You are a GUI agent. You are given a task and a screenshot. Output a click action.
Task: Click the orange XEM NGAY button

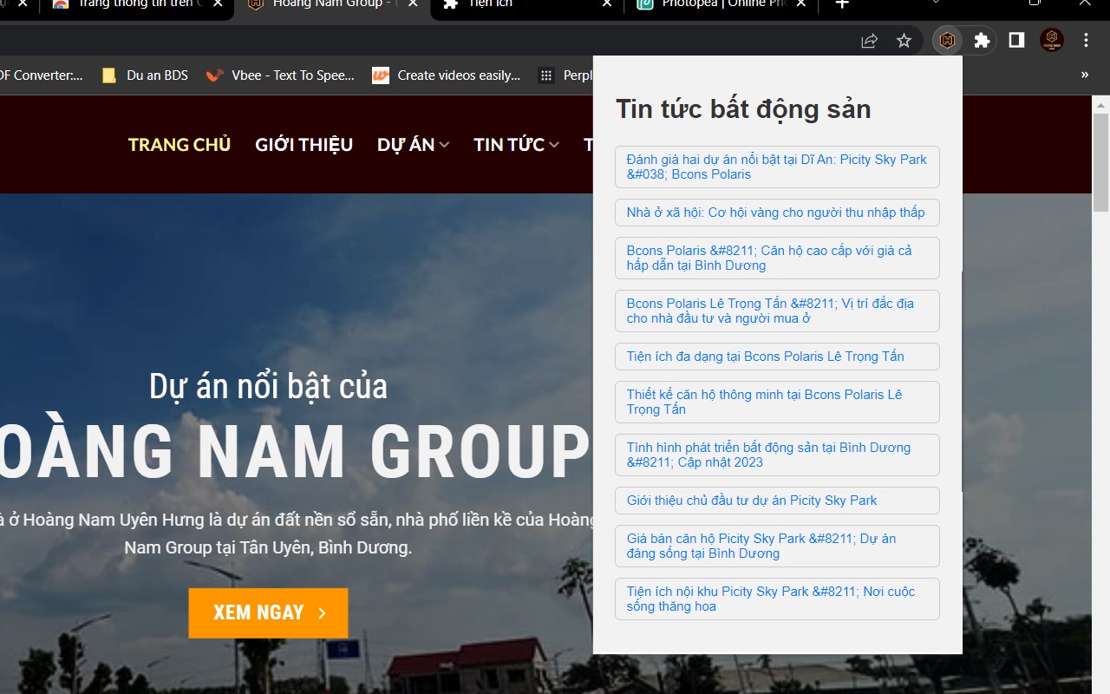[x=268, y=613]
